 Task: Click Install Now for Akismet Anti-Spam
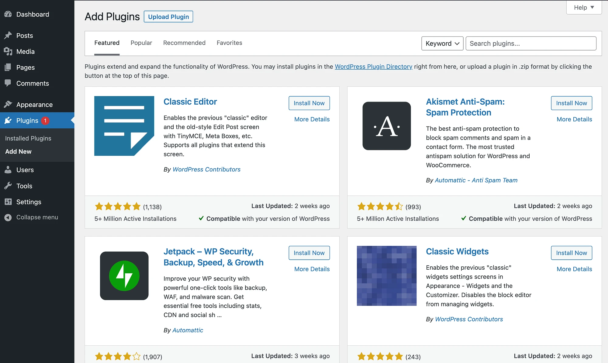(571, 103)
